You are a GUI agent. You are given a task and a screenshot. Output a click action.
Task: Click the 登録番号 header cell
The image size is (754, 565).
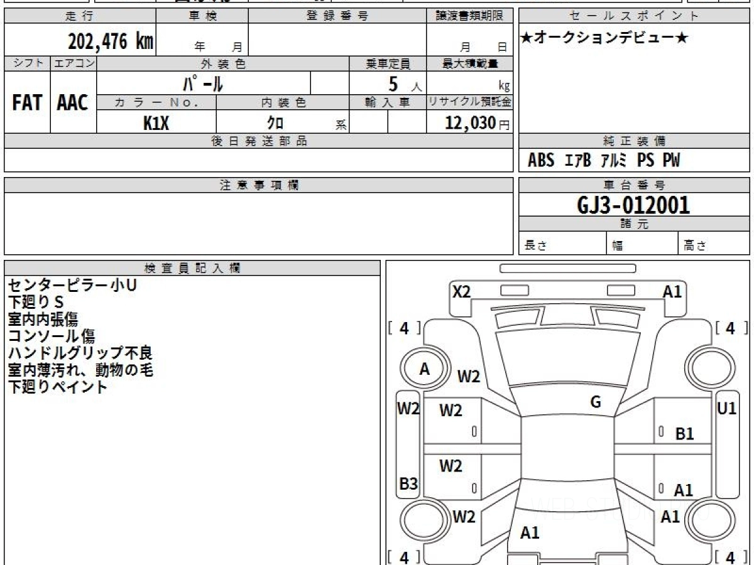[x=337, y=16]
